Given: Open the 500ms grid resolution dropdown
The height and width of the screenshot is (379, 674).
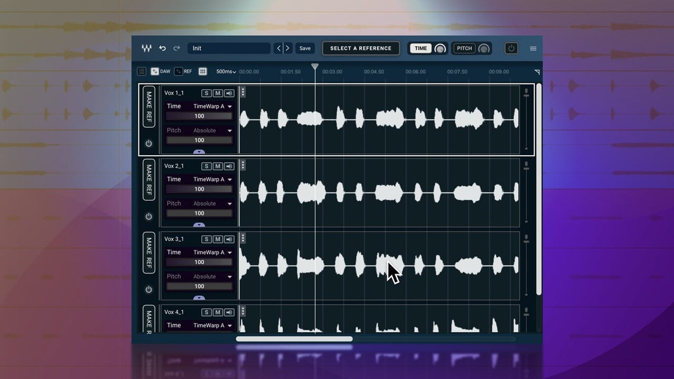Looking at the screenshot, I should click(x=225, y=71).
